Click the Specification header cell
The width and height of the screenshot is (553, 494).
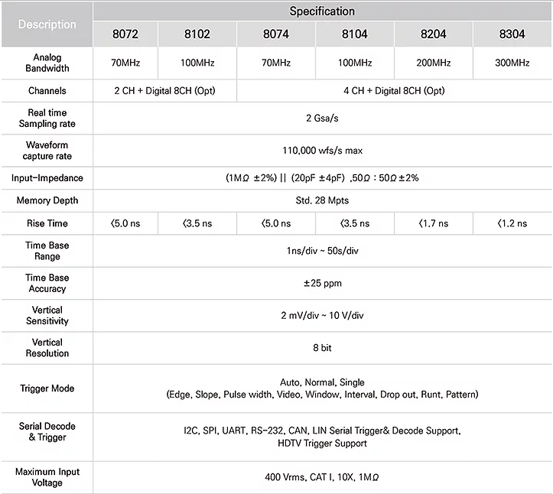click(x=322, y=11)
